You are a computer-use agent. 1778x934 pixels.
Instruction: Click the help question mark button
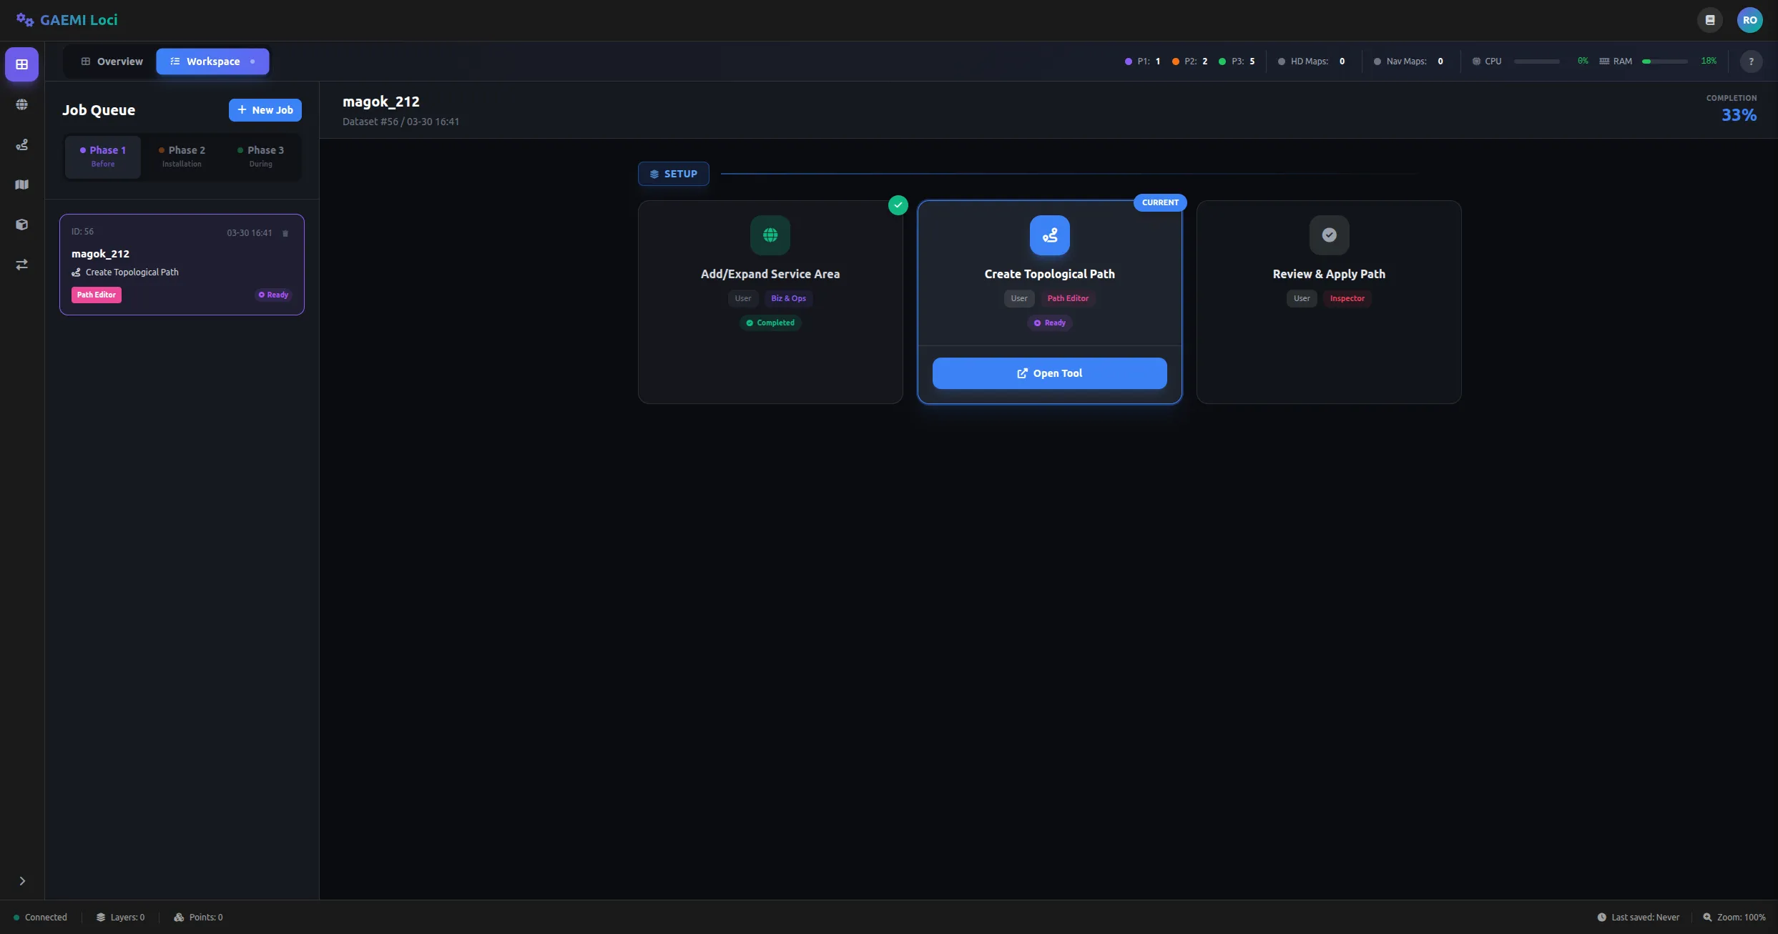point(1751,62)
